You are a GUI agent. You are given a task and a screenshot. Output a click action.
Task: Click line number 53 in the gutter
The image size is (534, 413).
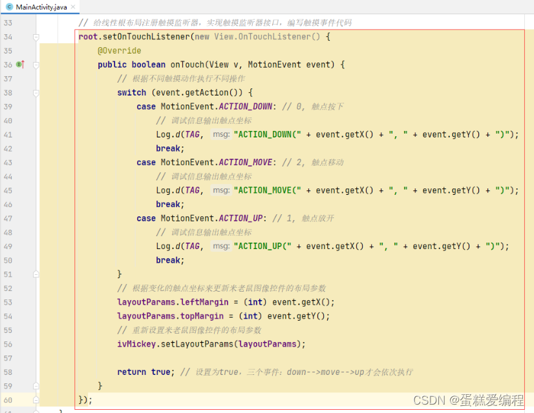point(8,302)
